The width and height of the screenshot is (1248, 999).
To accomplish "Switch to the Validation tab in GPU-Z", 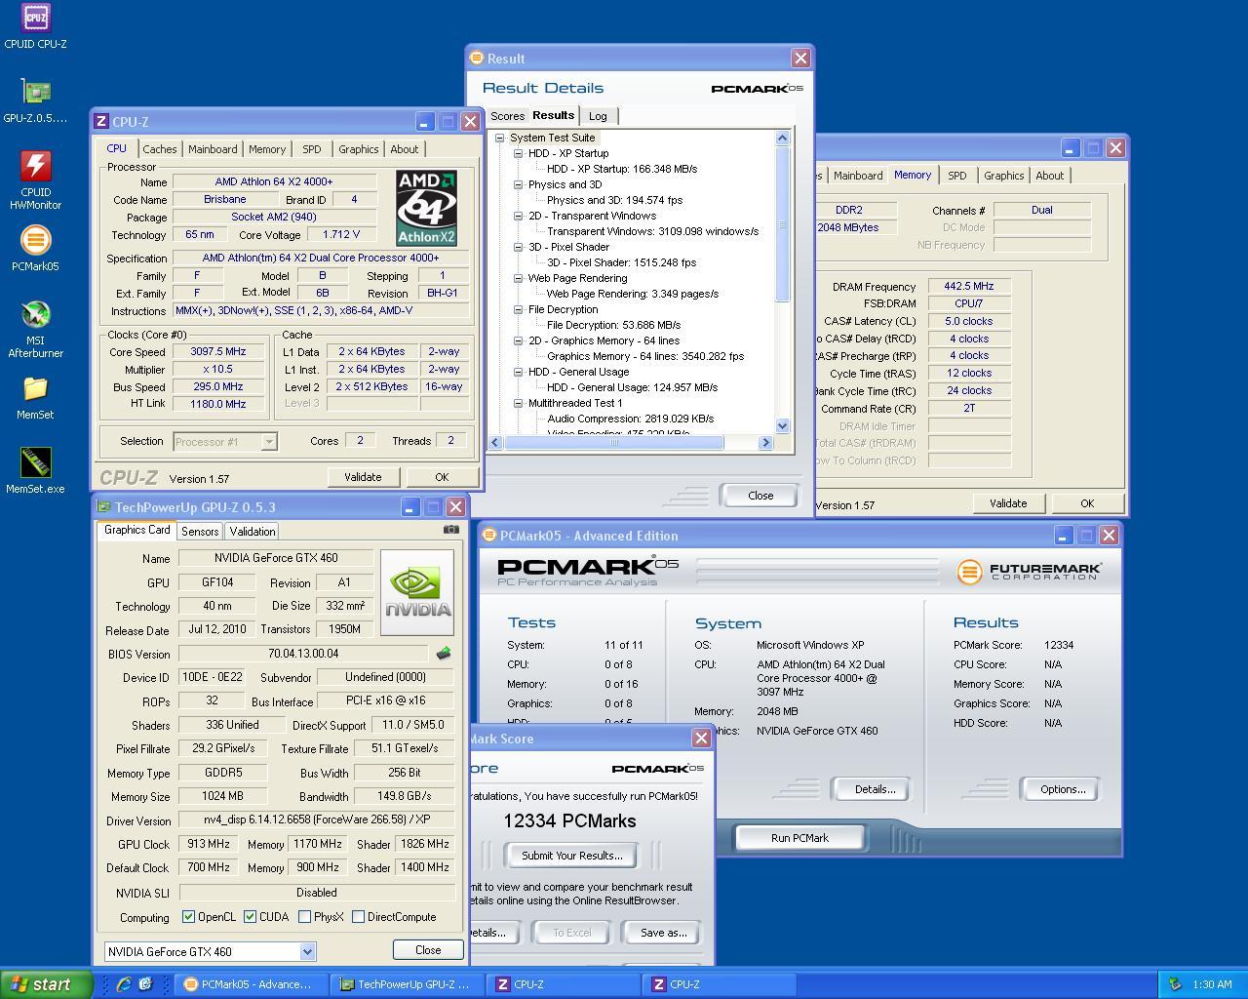I will point(253,531).
